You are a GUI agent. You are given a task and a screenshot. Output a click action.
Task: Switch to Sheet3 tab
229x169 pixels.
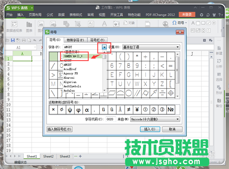[x=65, y=156]
